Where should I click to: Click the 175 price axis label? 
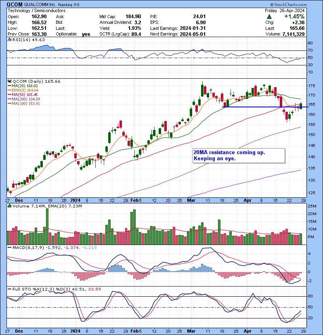point(311,86)
